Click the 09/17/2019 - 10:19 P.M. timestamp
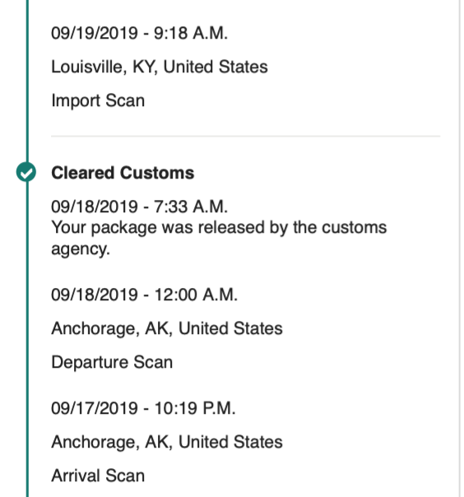The width and height of the screenshot is (464, 497). tap(143, 408)
